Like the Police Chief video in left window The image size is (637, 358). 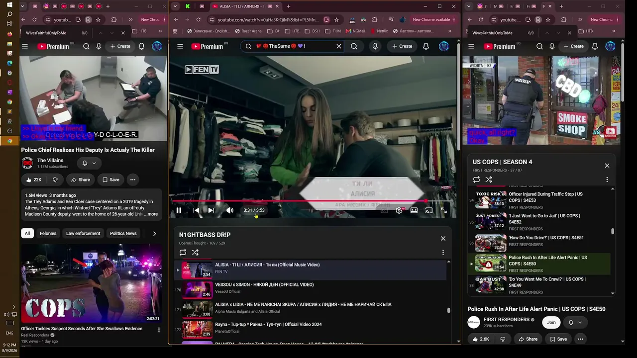click(34, 179)
